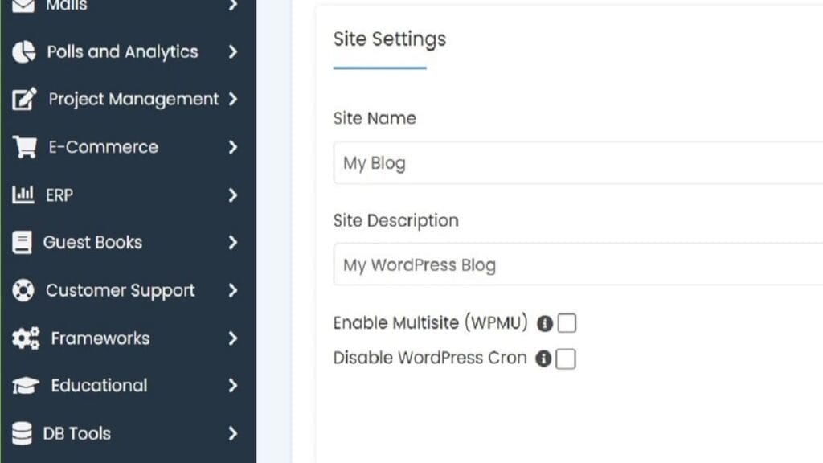This screenshot has height=463, width=823.
Task: Open the ERP bar chart icon
Action: pos(24,195)
